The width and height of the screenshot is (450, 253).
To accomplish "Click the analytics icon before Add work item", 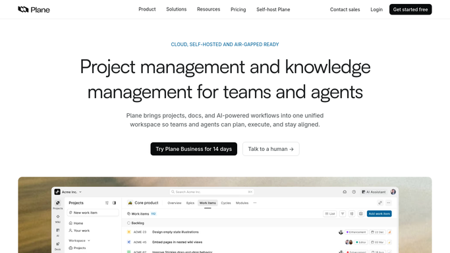I will click(361, 213).
